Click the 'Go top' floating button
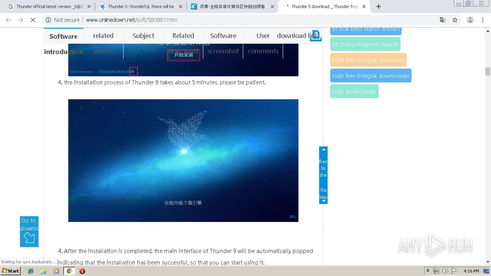Image resolution: width=491 pixels, height=276 pixels. click(x=323, y=194)
